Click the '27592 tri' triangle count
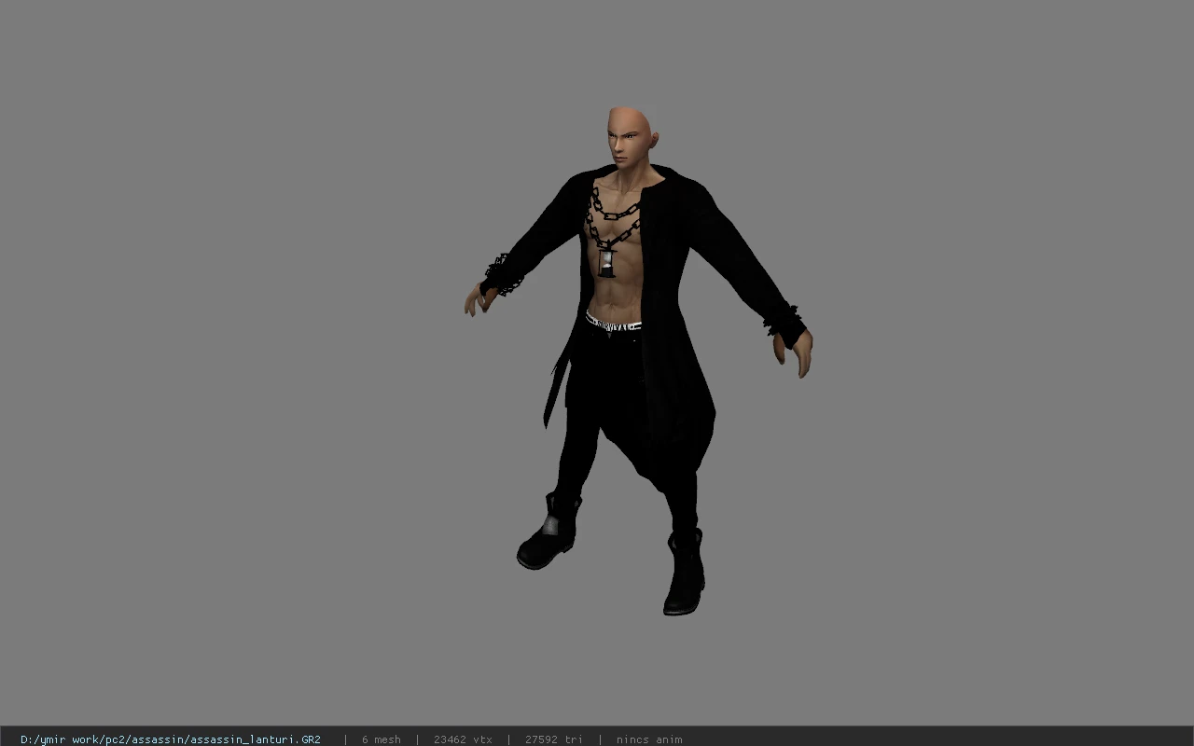Viewport: 1194px width, 746px height. click(x=553, y=739)
